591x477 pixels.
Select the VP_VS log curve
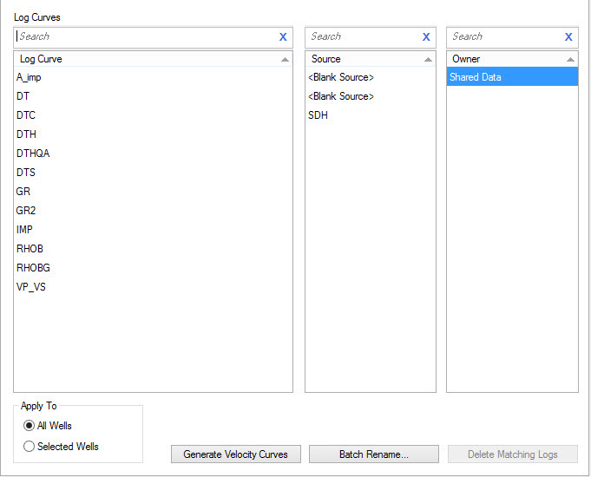[x=31, y=287]
